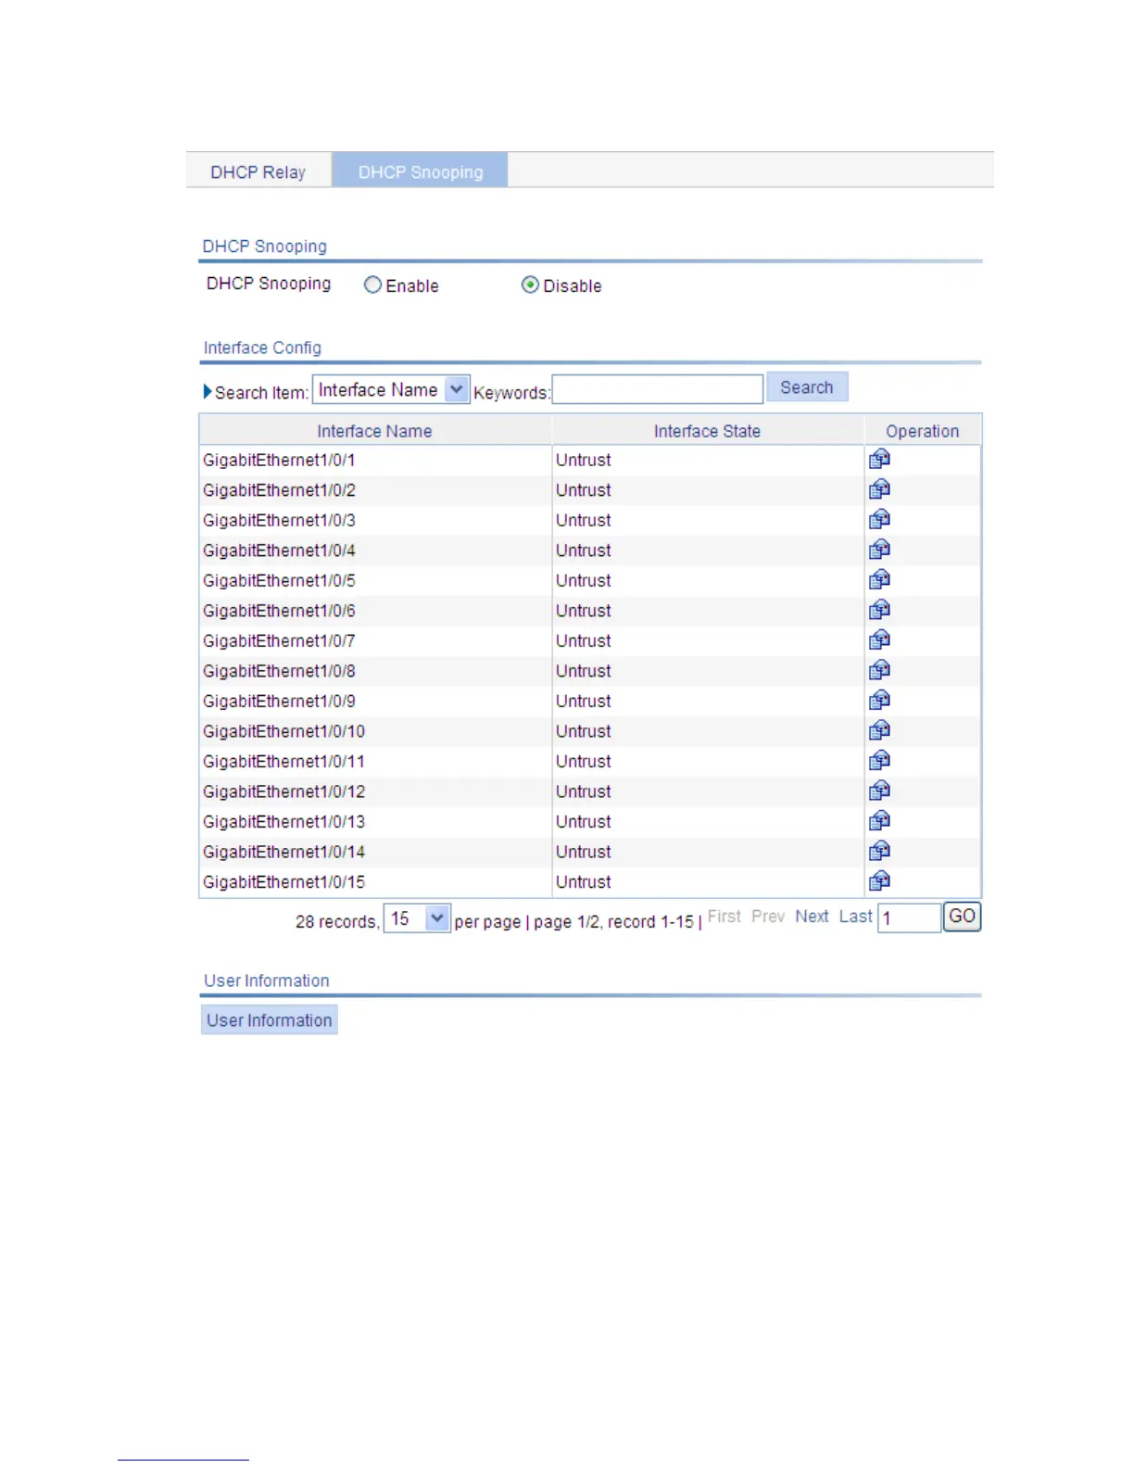
Task: Switch to the DHCP Snooping tab
Action: 421,171
